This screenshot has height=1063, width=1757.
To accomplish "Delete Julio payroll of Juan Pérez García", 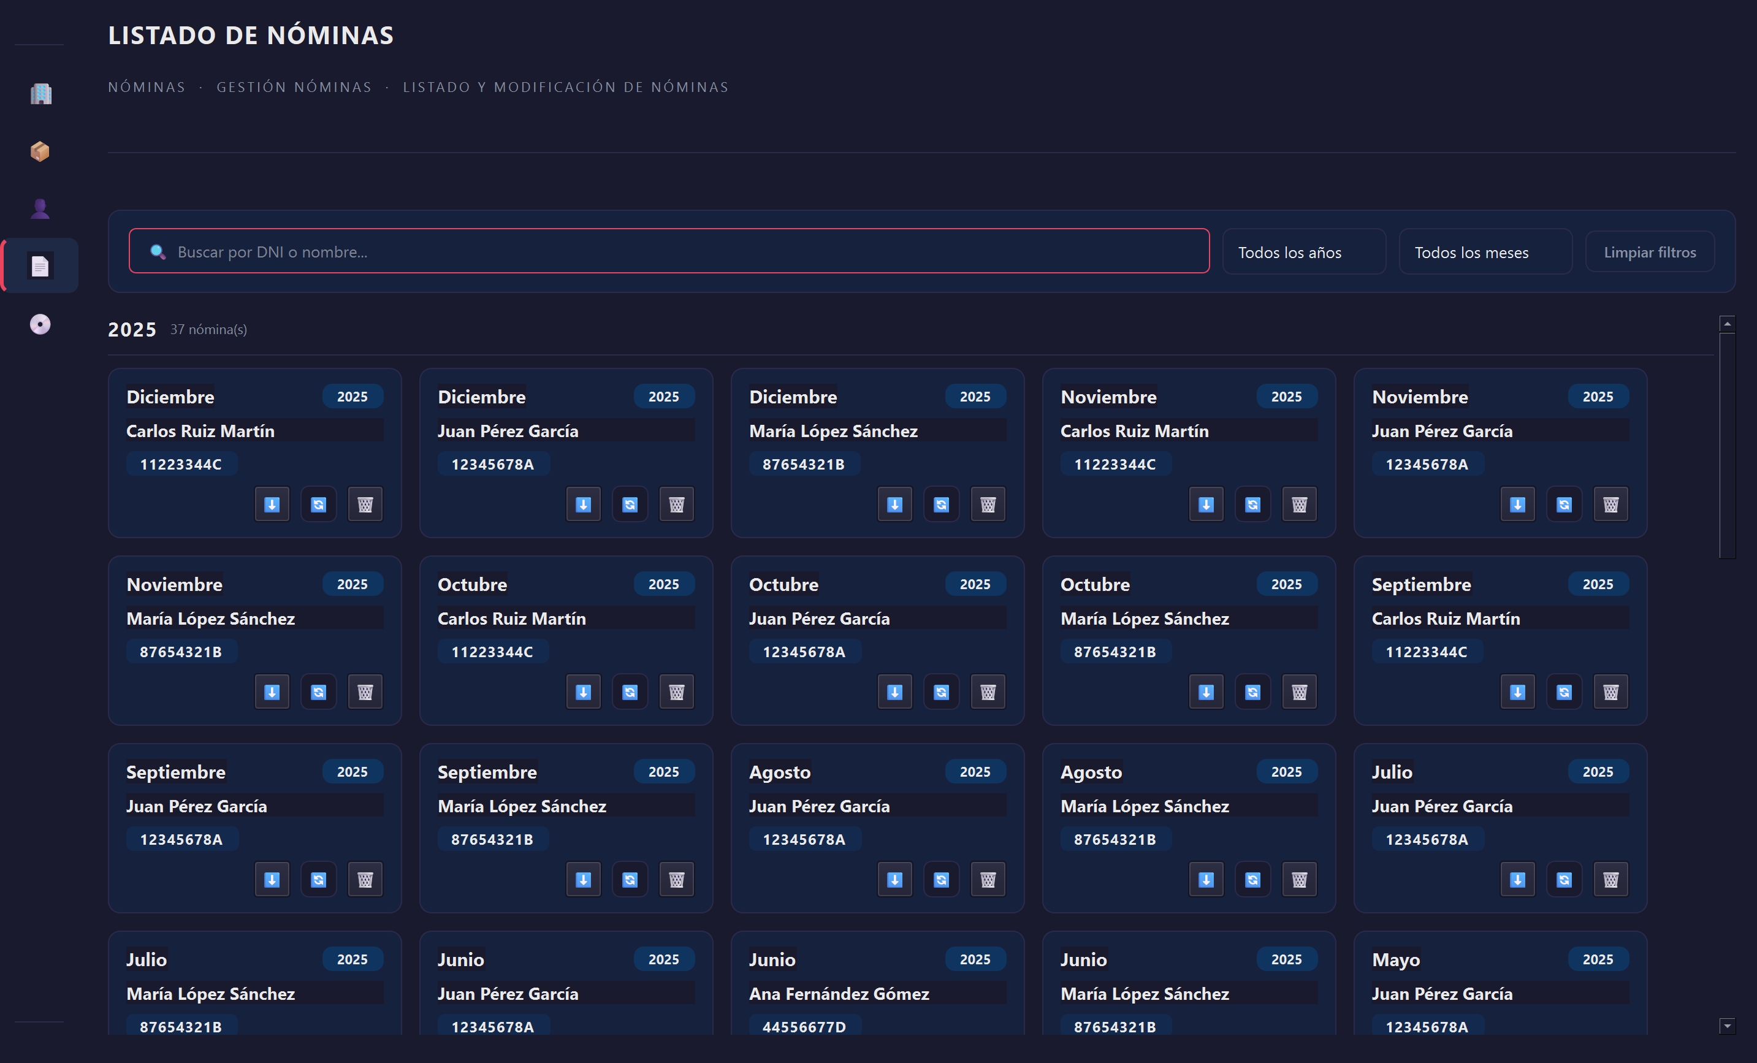I will (x=1611, y=880).
